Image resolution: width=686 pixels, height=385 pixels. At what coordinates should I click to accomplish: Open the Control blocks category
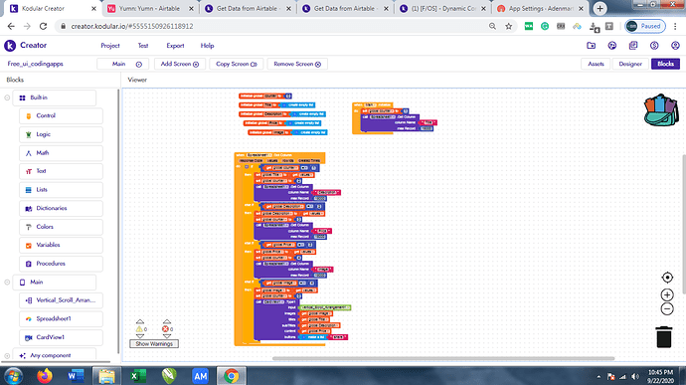click(x=61, y=116)
